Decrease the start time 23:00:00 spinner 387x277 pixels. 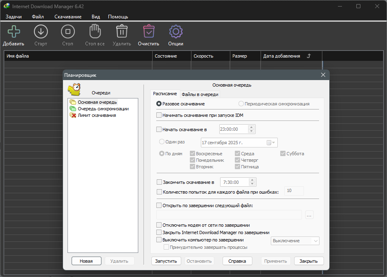tap(251, 131)
